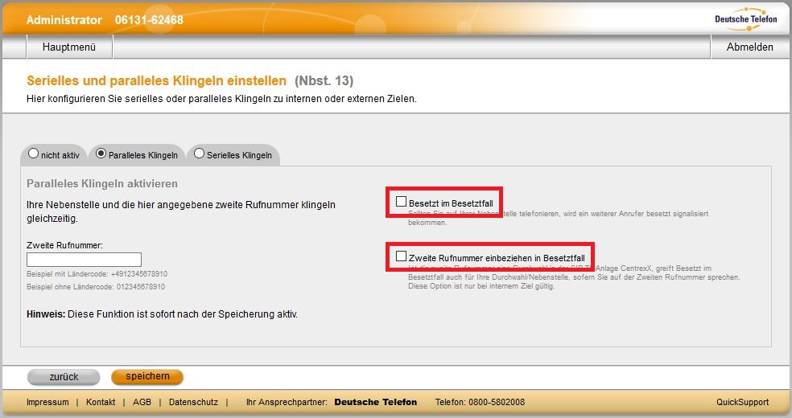
Task: Open the Hauptmenü menu item
Action: [69, 47]
